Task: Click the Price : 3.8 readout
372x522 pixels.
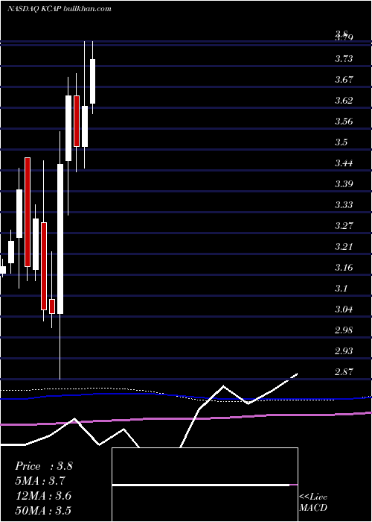Action: pos(44,466)
